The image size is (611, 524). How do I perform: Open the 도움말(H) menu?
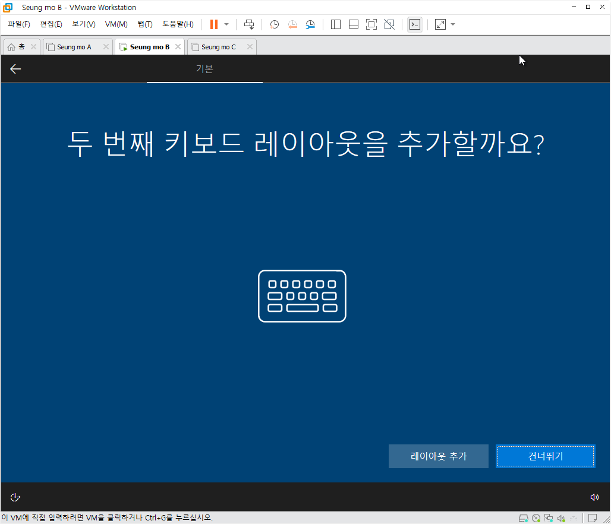tap(178, 24)
